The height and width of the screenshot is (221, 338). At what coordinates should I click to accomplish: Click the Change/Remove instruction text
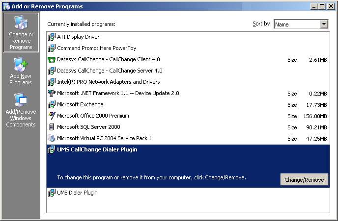click(x=151, y=177)
